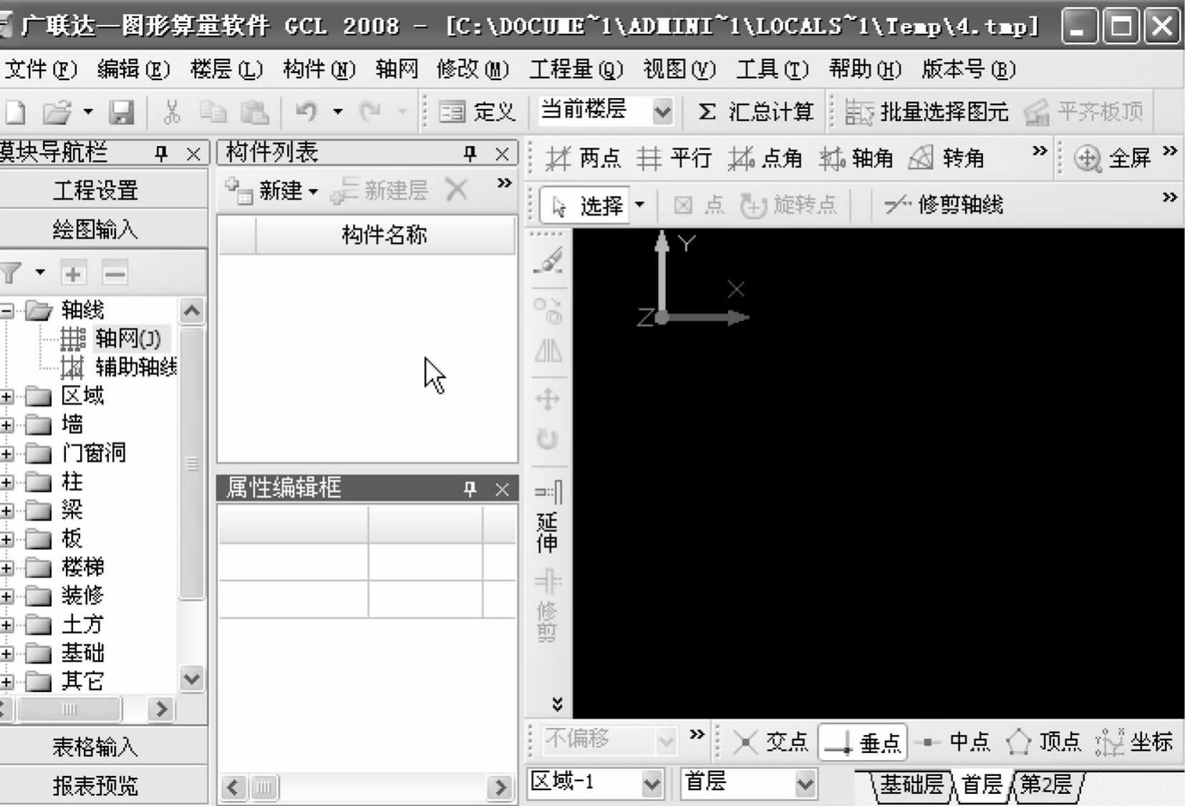Click the navigation tree scroll-down arrow
This screenshot has height=806, width=1185.
192,679
